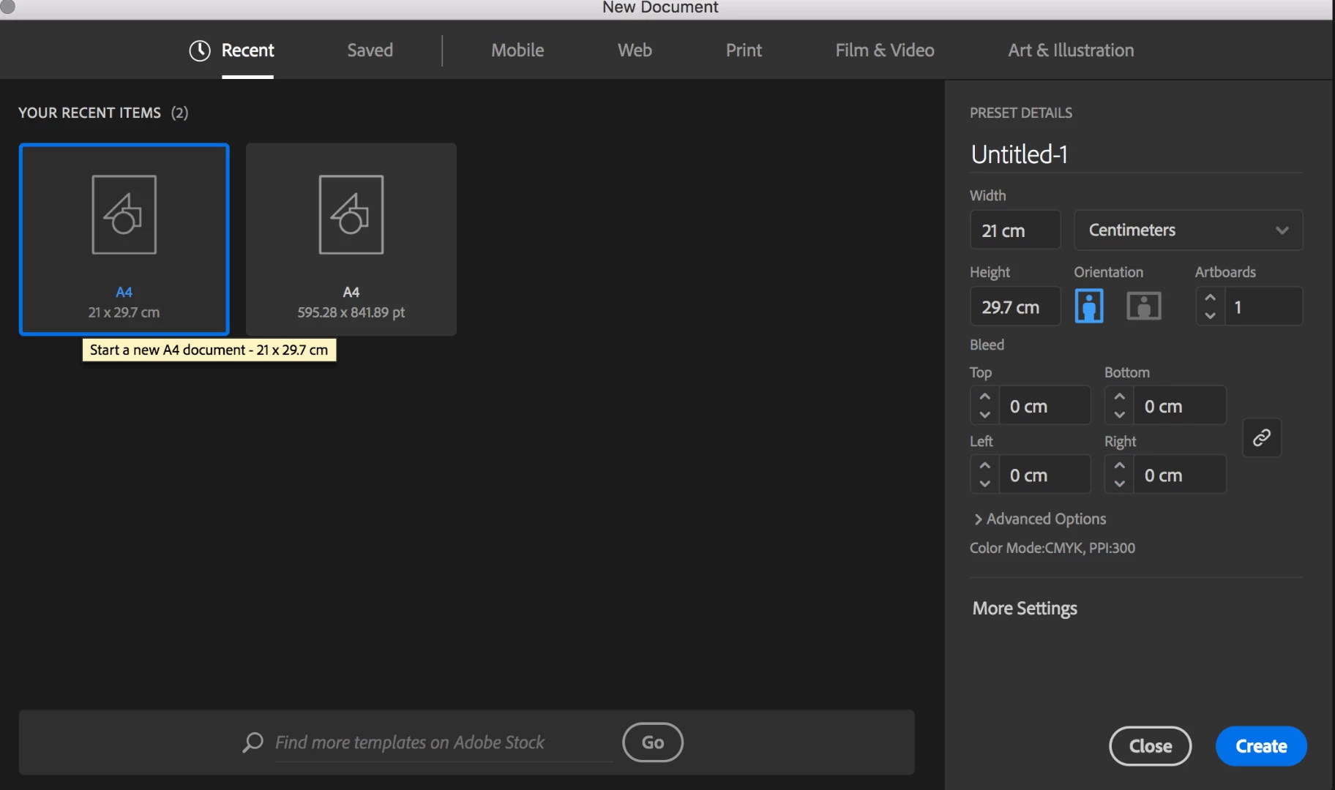Click the Top bleed input field
The image size is (1335, 790).
[1045, 406]
